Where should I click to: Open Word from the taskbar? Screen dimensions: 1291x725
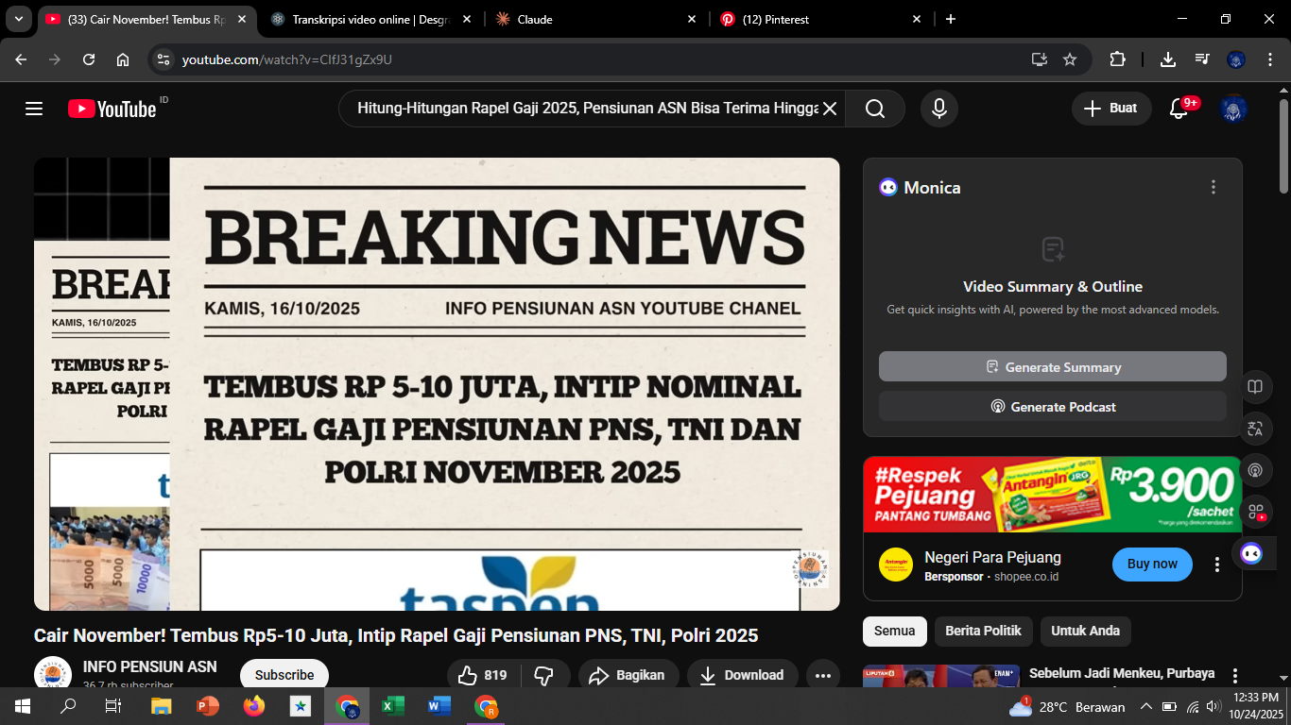click(439, 706)
